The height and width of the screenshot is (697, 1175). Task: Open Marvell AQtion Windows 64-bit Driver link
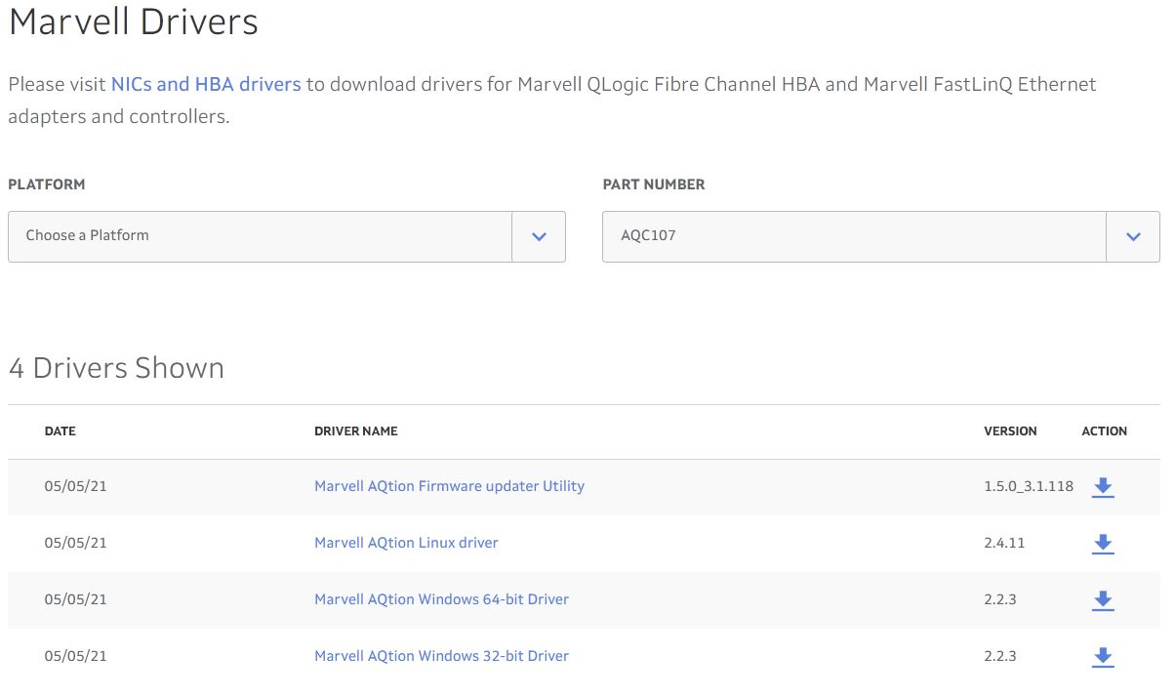(x=441, y=599)
